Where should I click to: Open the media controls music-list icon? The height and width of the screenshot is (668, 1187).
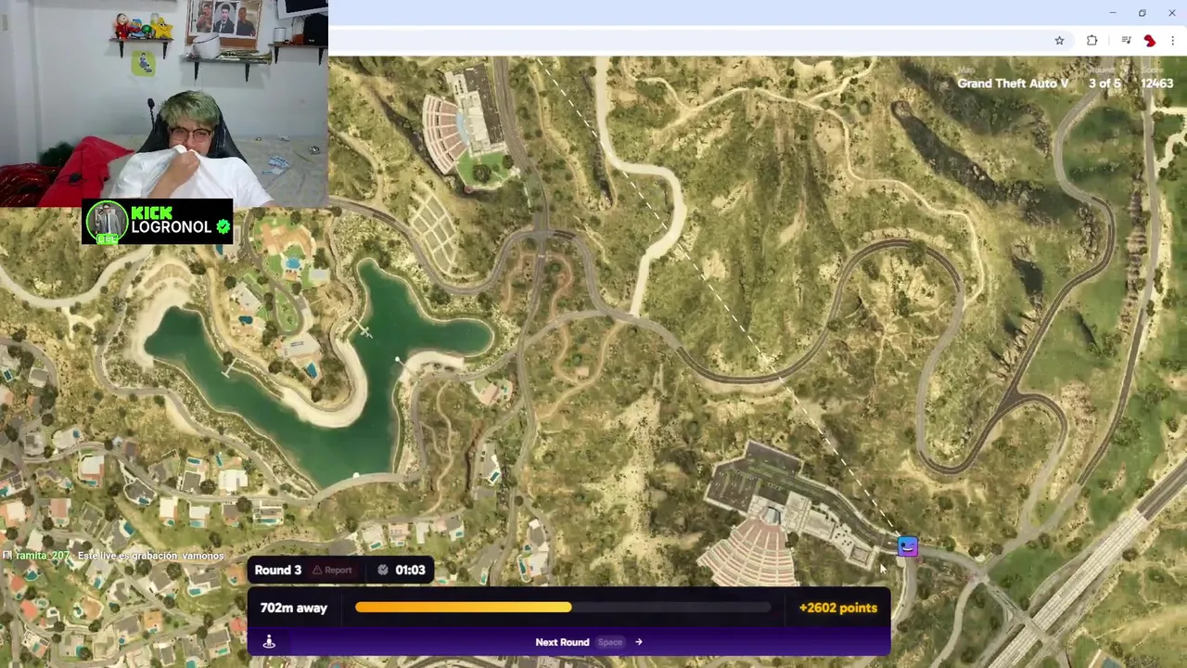coord(1126,41)
